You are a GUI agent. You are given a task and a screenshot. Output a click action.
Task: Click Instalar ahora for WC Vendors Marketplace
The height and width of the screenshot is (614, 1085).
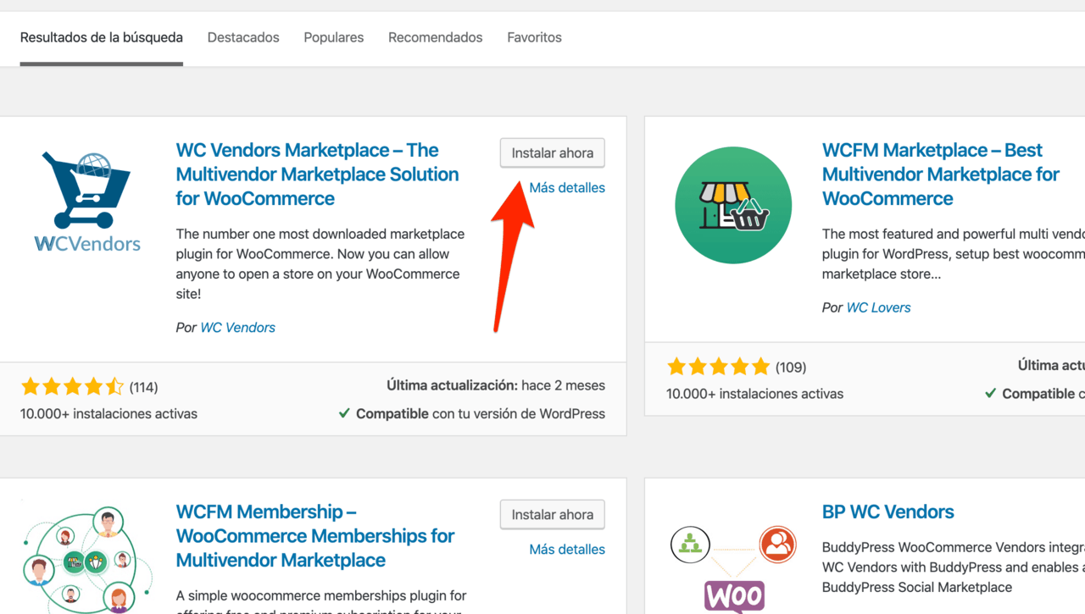pyautogui.click(x=553, y=153)
